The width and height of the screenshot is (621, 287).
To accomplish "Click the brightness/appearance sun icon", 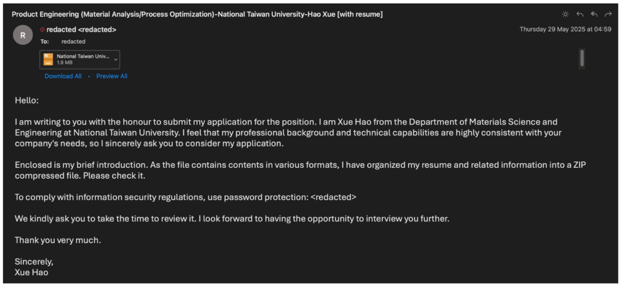I will click(565, 14).
